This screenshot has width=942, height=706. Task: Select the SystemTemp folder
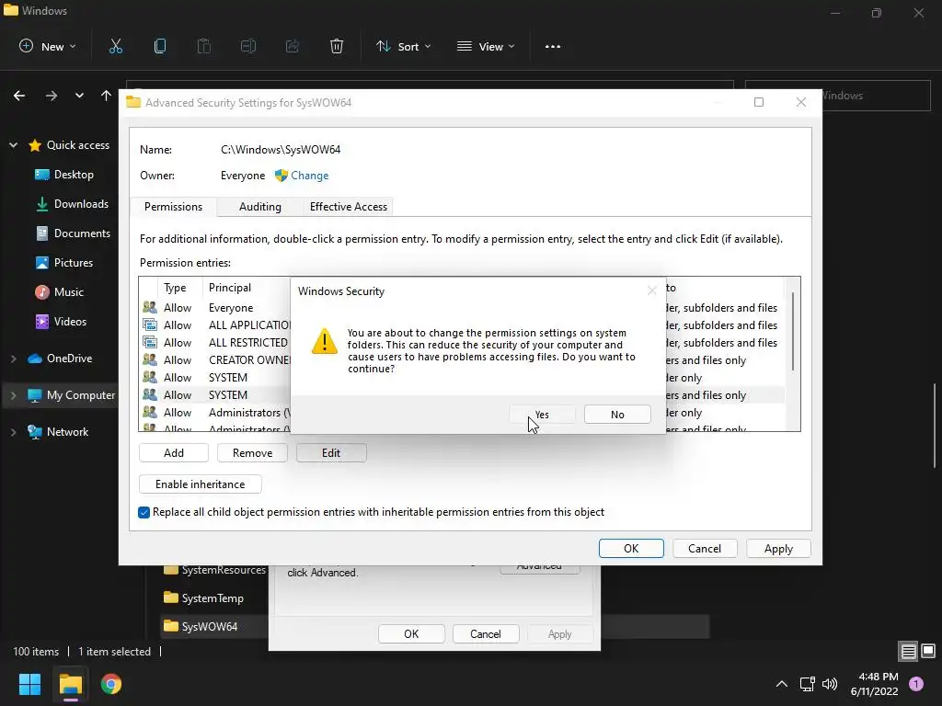203,598
